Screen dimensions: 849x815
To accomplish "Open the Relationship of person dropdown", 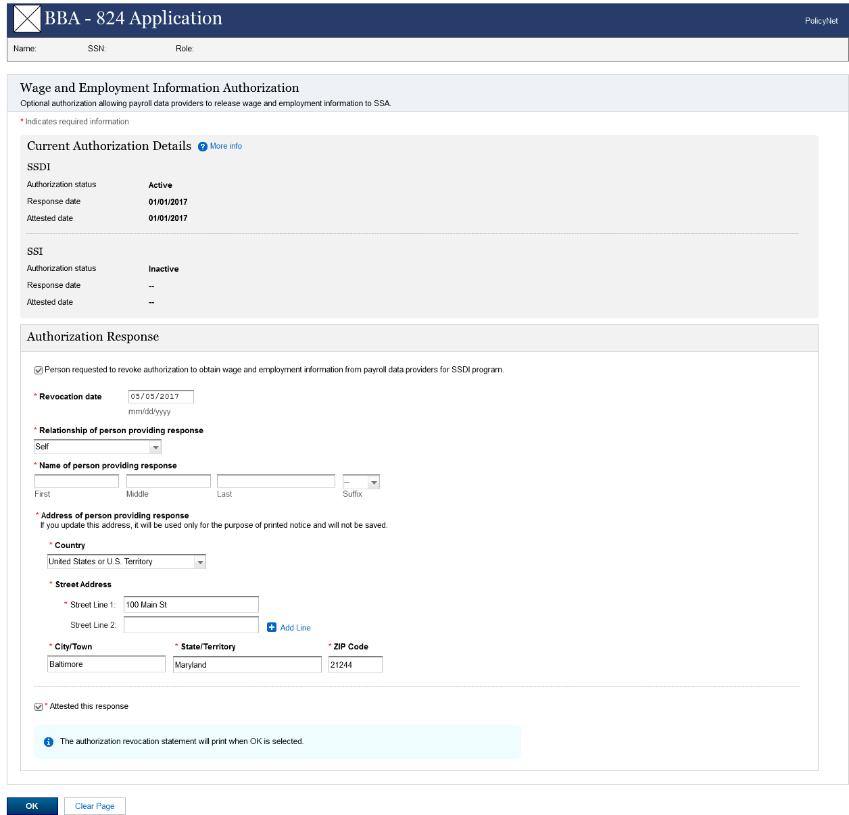I will coord(97,447).
